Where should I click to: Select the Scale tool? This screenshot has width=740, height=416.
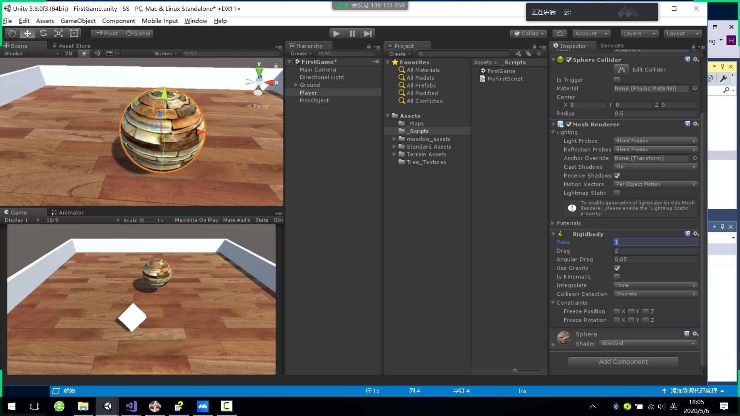59,34
